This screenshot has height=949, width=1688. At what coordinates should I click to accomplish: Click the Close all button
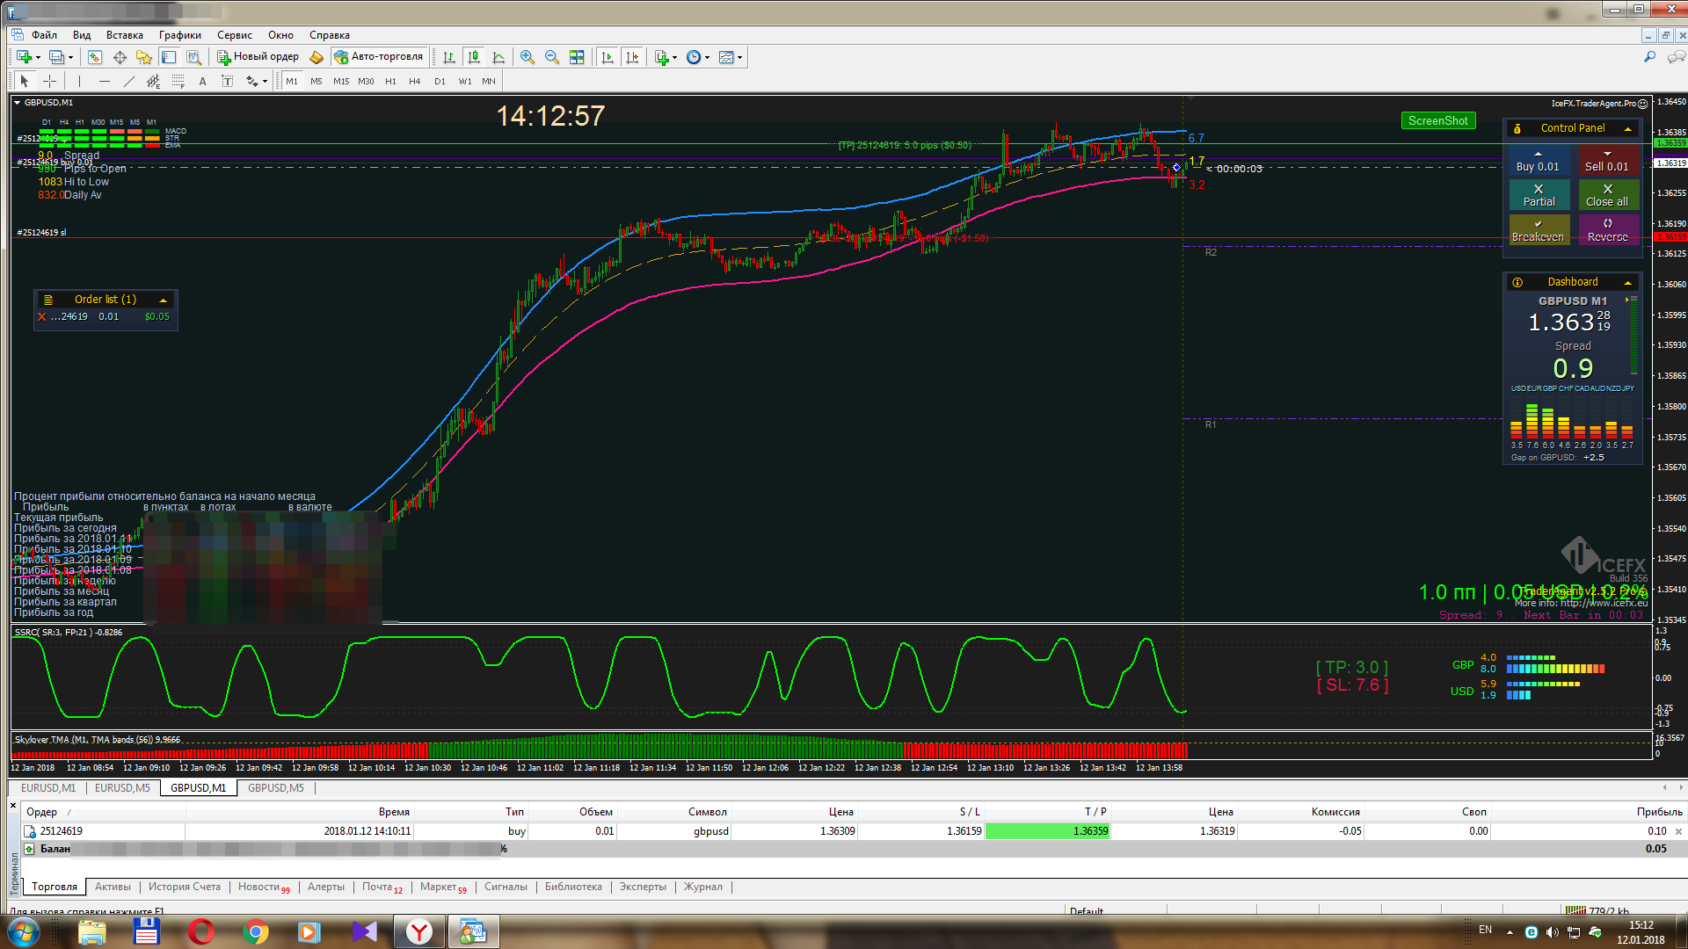pyautogui.click(x=1607, y=195)
